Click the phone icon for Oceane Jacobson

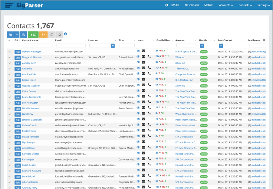coord(150,85)
